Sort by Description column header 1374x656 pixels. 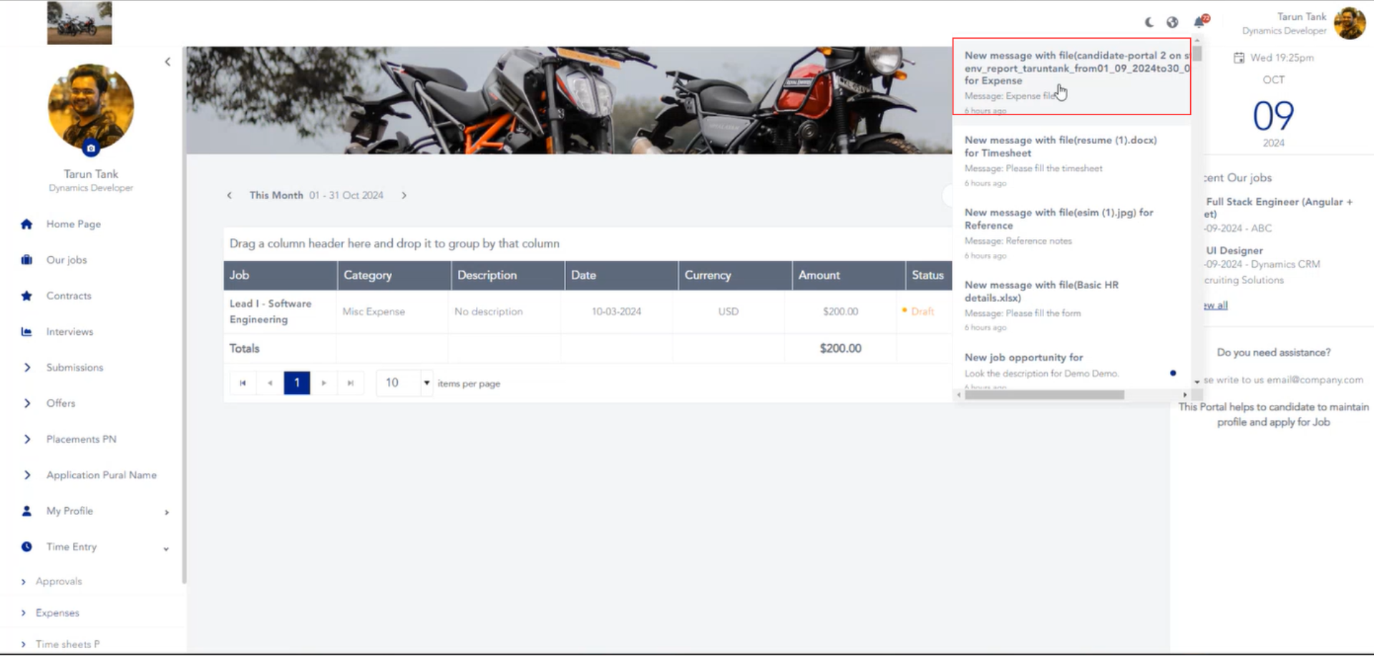(x=508, y=275)
